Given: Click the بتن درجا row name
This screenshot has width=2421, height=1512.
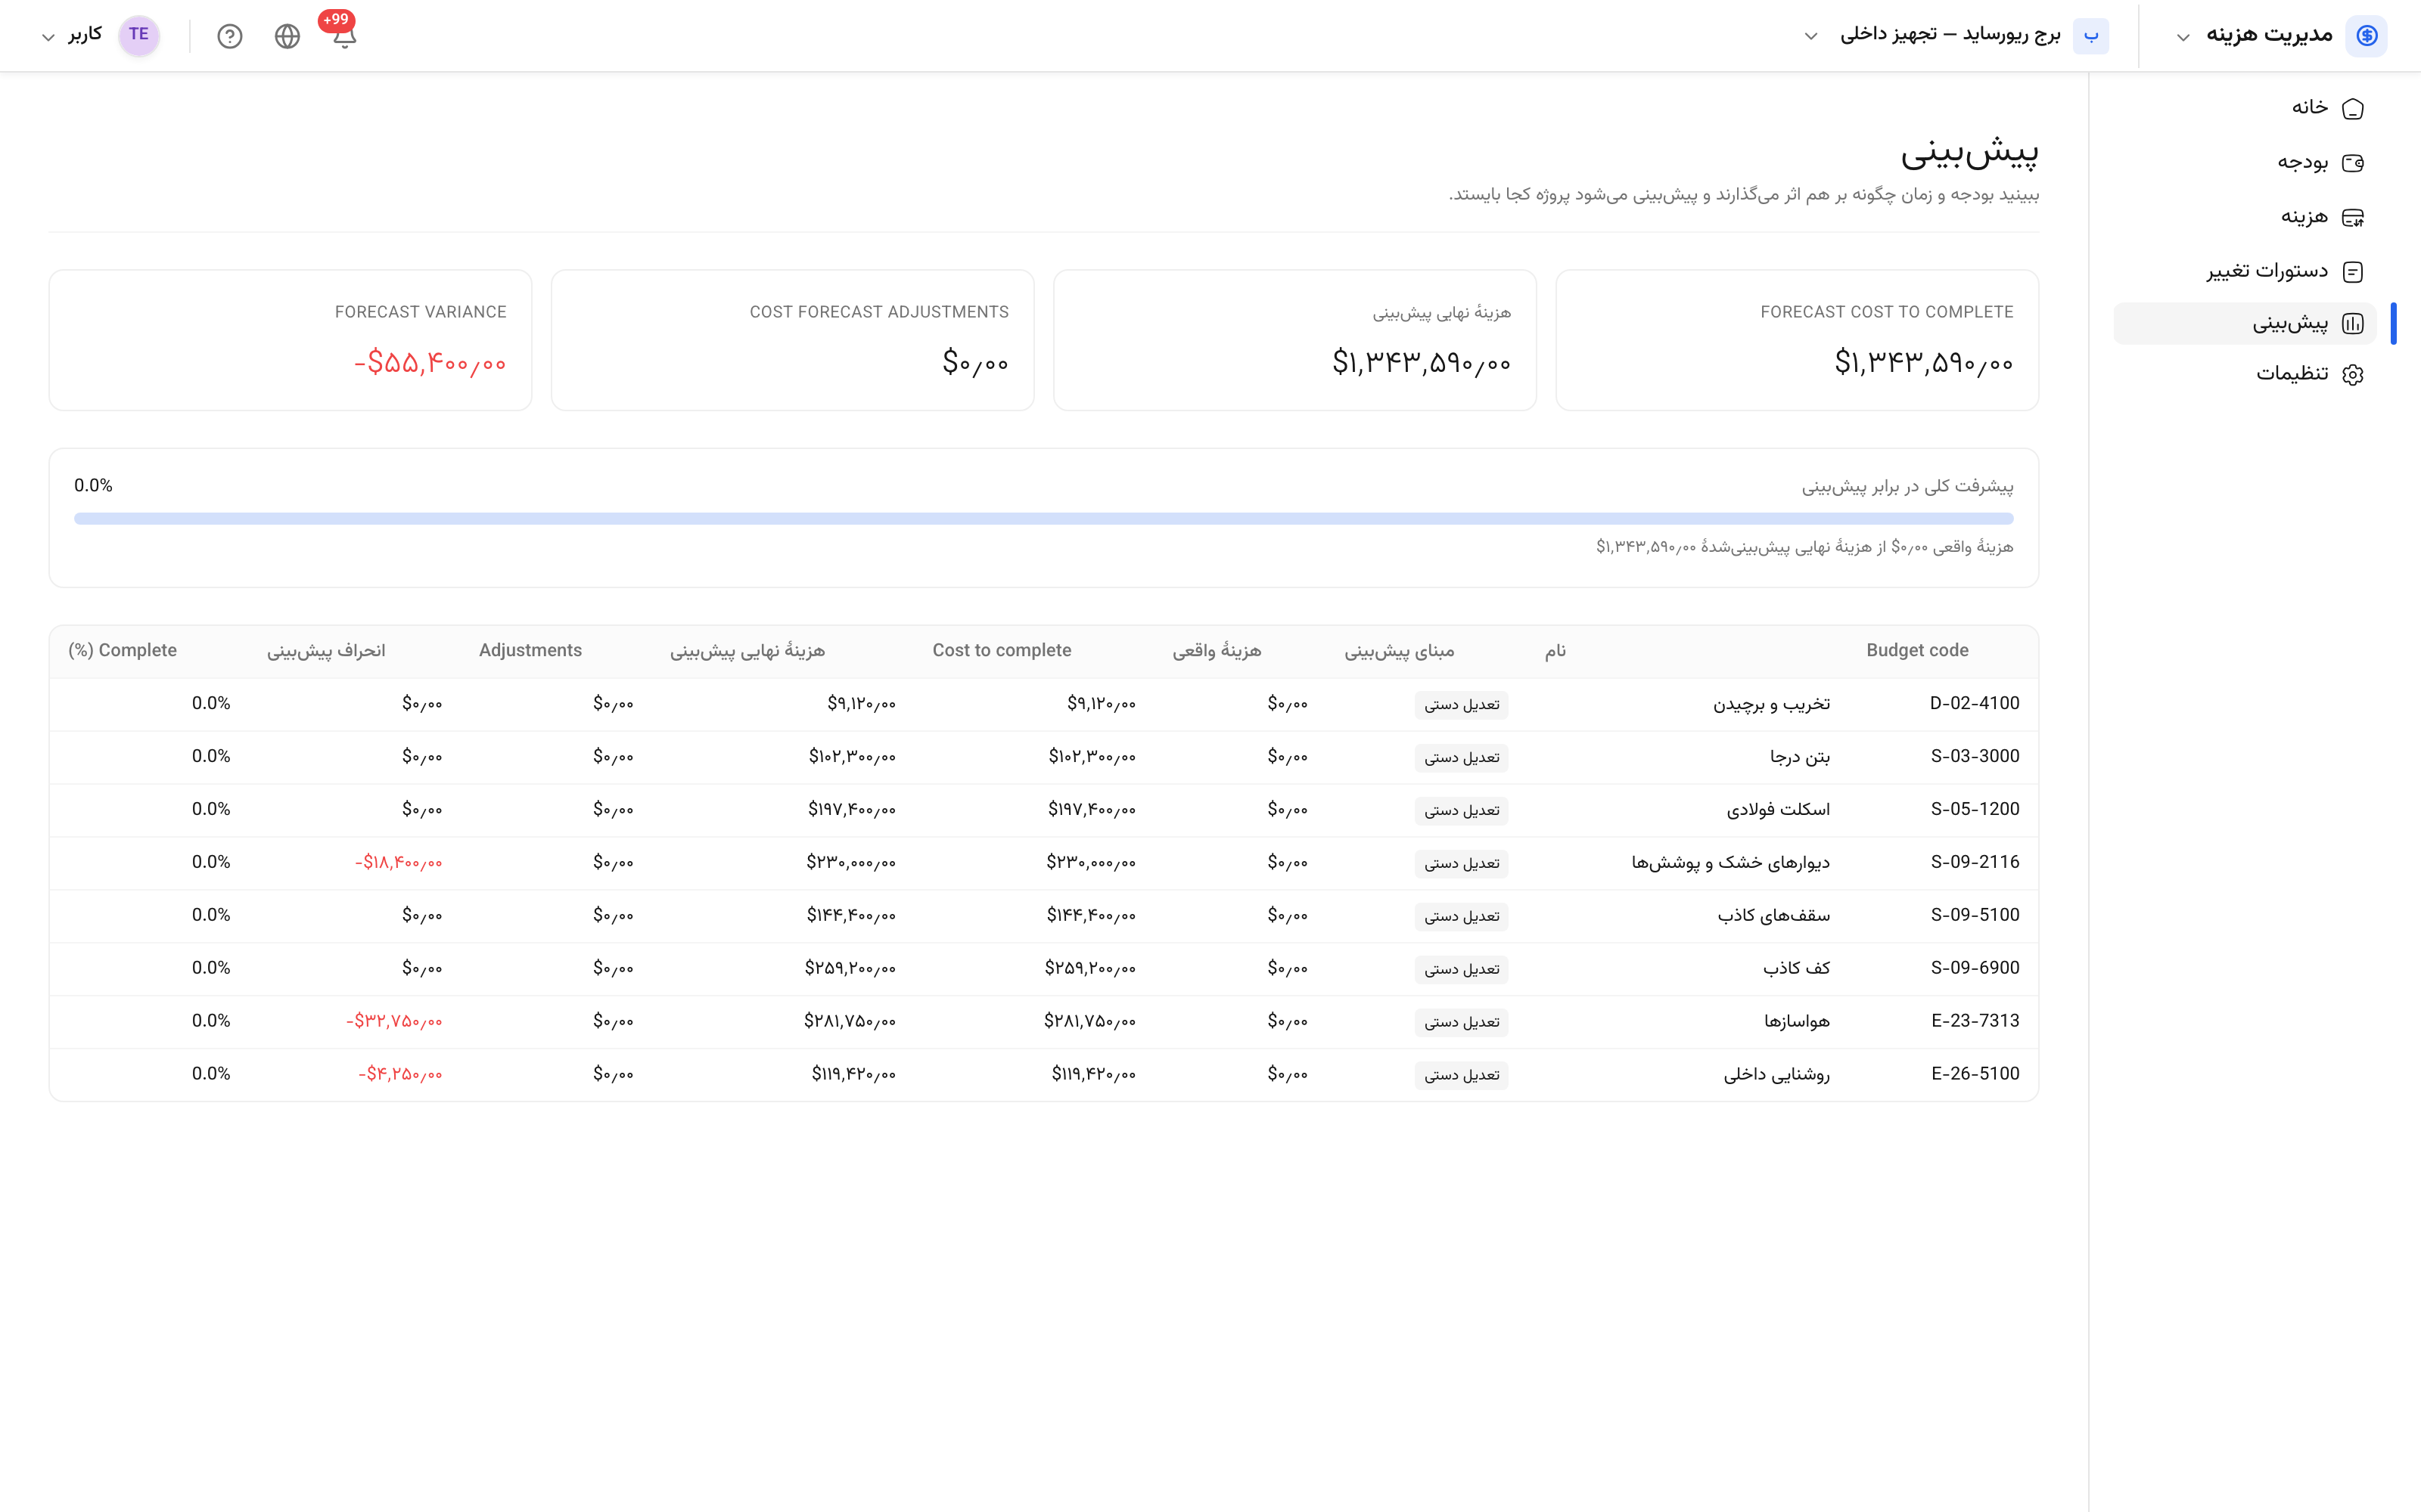Looking at the screenshot, I should 1800,757.
